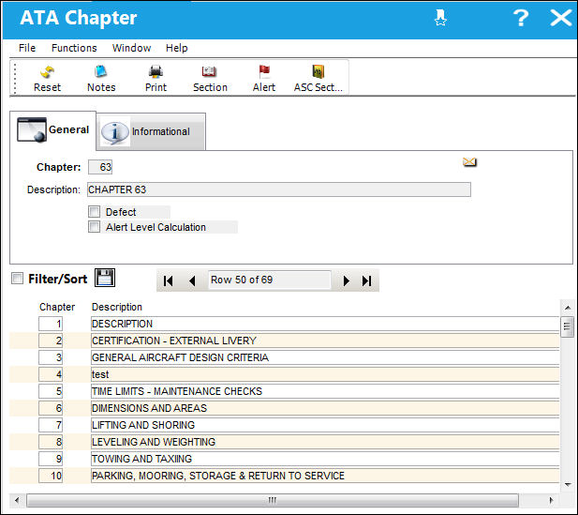578x515 pixels.
Task: Click chapter number cell 1
Action: coord(51,324)
